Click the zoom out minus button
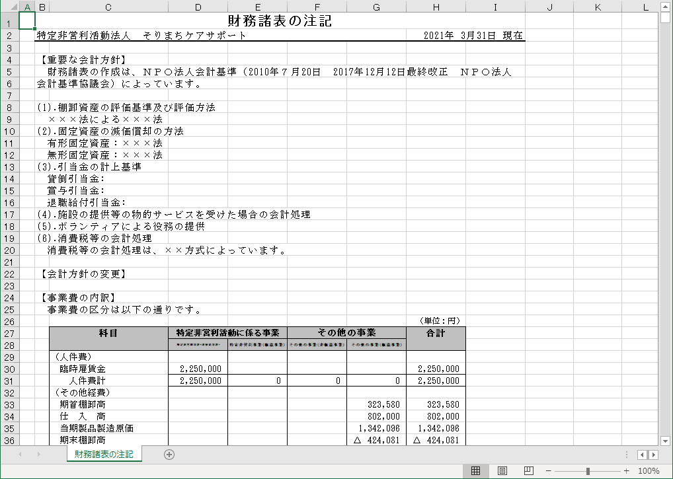The height and width of the screenshot is (479, 673). (548, 471)
